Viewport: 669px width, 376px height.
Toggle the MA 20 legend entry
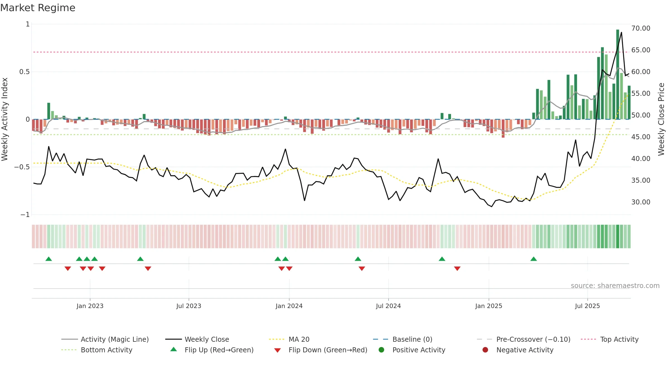coord(289,339)
